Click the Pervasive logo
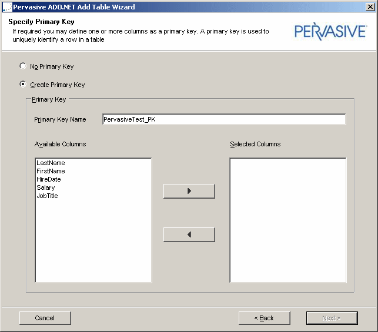Viewport: 378px width, 332px height. pos(330,31)
